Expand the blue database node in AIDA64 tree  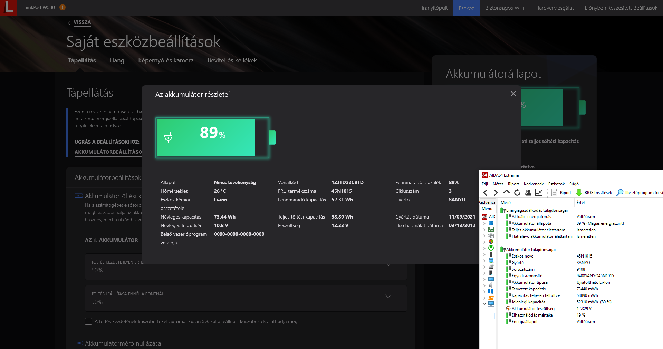(484, 224)
